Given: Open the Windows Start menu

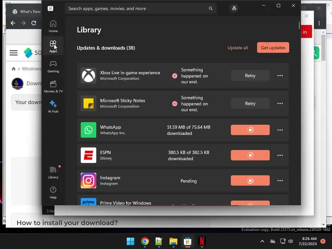Looking at the screenshot, I should coord(130,241).
